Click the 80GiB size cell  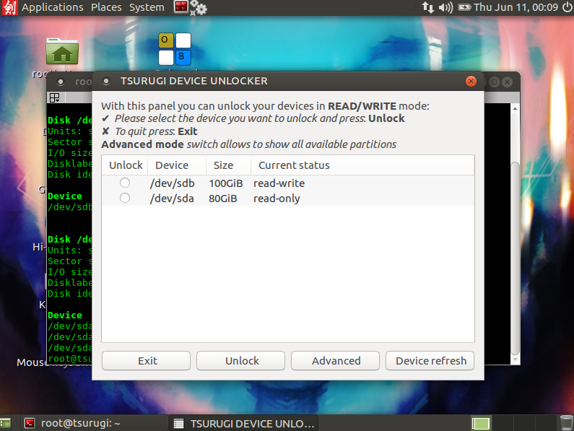pos(223,199)
